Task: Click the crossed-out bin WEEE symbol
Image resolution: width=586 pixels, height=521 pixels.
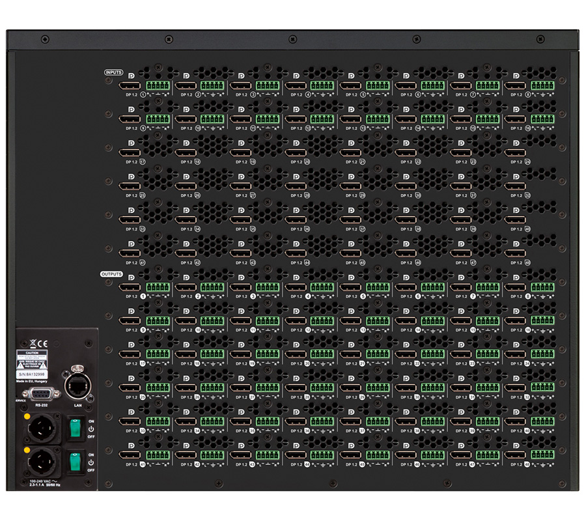Action: pyautogui.click(x=31, y=342)
